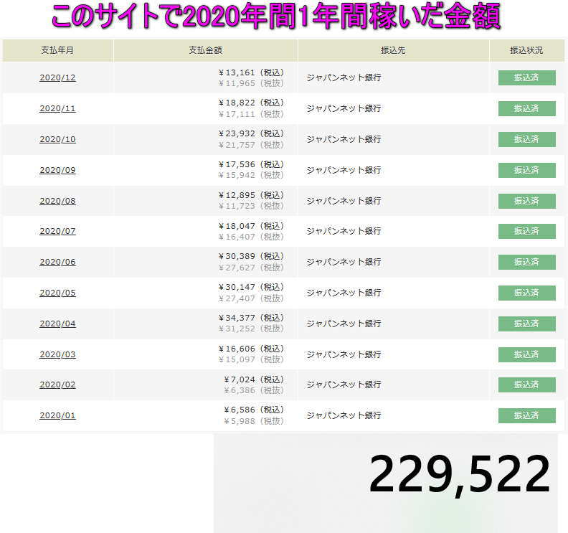Click the 支払年月 column header
Viewport: 568px width, 533px height.
tap(57, 50)
